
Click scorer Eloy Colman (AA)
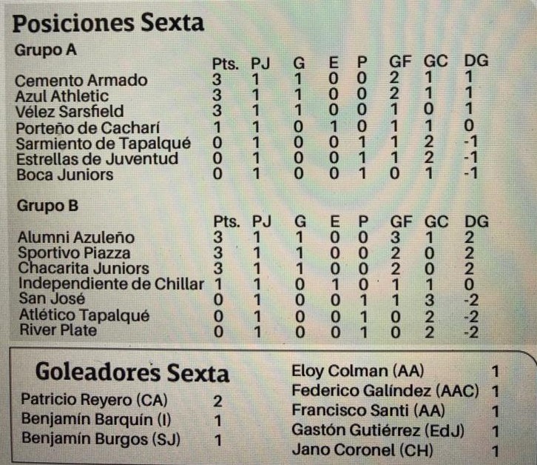point(357,372)
